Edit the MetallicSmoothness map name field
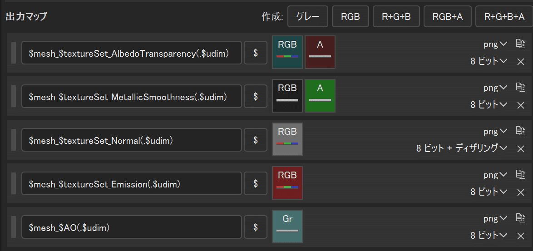533x251 pixels. coord(132,96)
